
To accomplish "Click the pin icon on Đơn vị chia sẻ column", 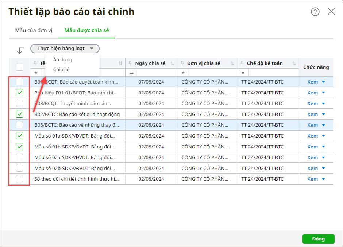I will click(x=182, y=63).
